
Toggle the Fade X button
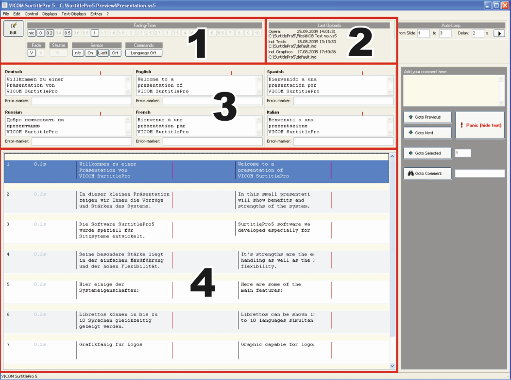click(40, 53)
